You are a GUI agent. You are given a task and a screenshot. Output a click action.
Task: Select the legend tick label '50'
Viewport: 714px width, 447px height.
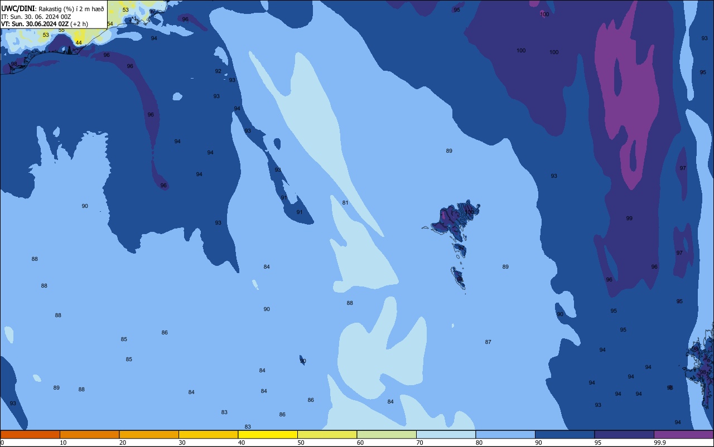pos(301,443)
